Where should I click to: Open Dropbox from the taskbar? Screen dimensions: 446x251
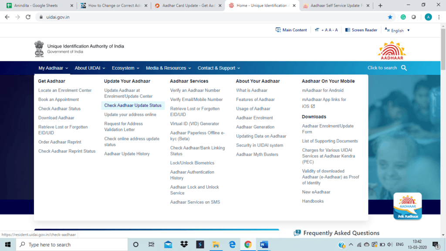[x=184, y=244]
